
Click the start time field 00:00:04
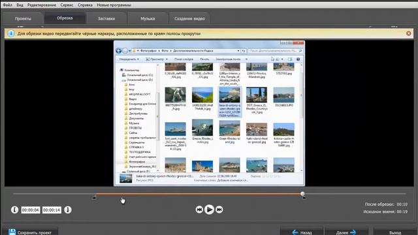[x=31, y=210]
